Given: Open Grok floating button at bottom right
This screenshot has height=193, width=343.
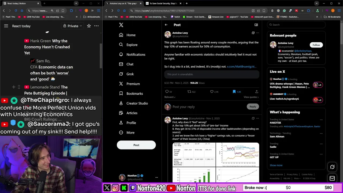Looking at the screenshot, I should pyautogui.click(x=332, y=167).
